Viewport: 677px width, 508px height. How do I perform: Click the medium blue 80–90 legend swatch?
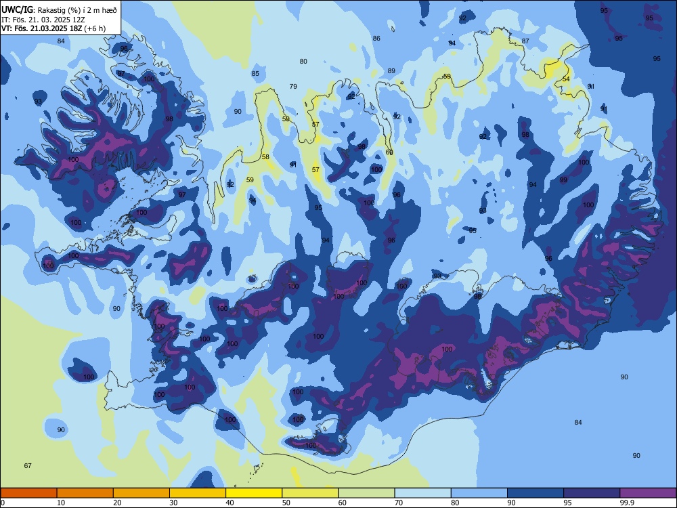pos(479,493)
